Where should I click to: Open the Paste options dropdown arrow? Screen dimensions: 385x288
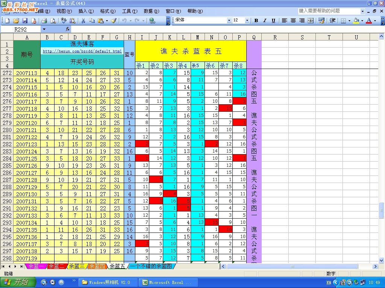point(107,21)
